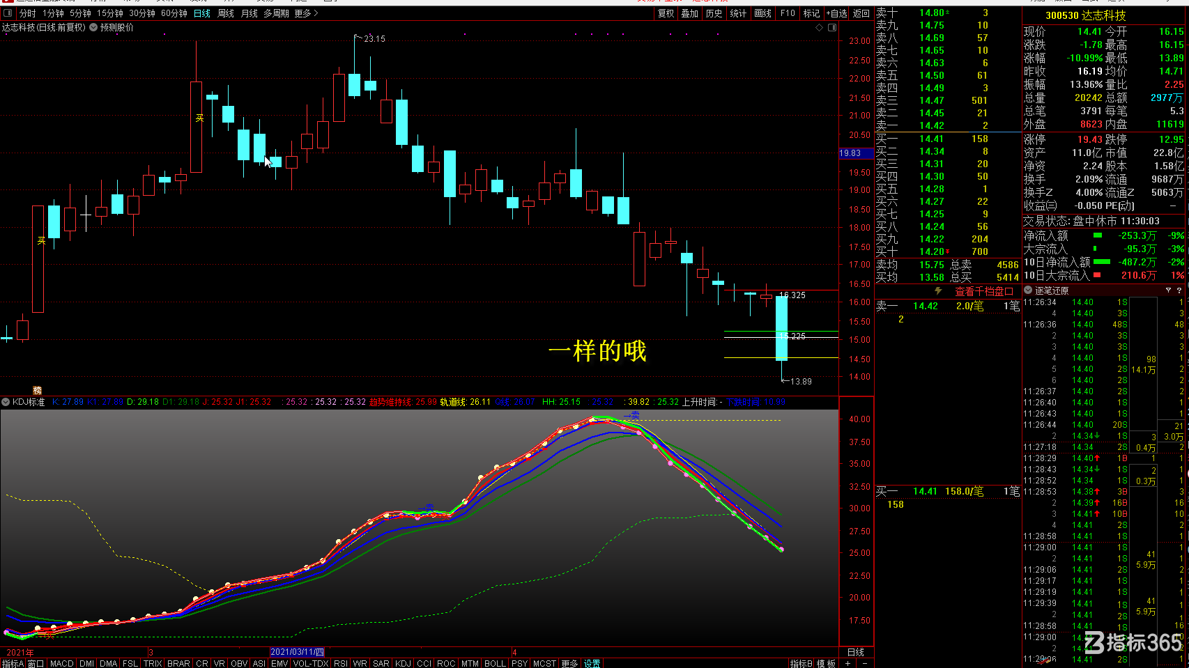Viewport: 1189px width, 668px height.
Task: Click the diamond icon on the chart header
Action: [x=819, y=28]
